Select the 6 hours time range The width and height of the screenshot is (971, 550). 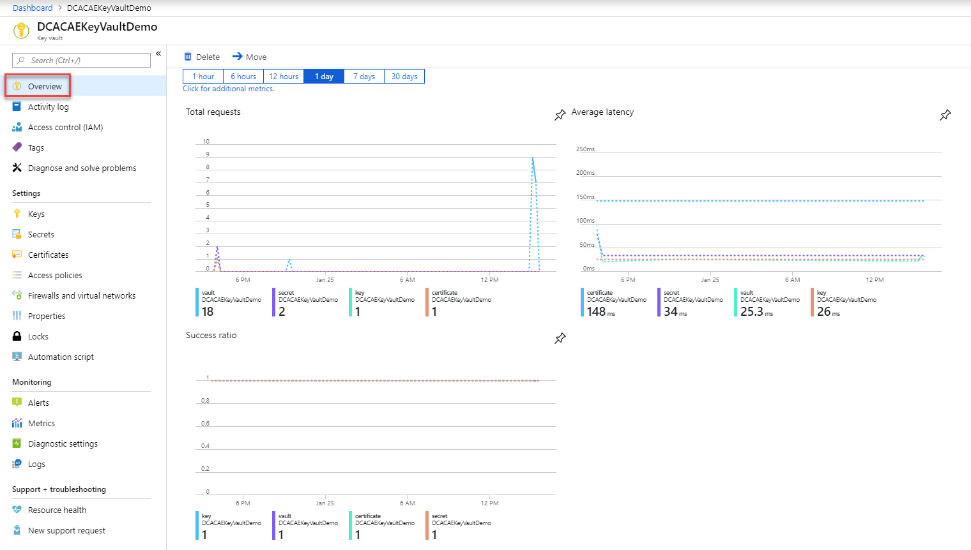[243, 77]
